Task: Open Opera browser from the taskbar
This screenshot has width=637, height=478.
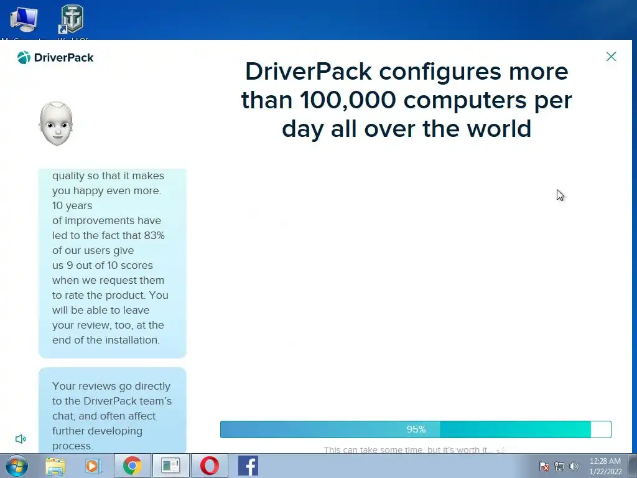Action: coord(209,466)
